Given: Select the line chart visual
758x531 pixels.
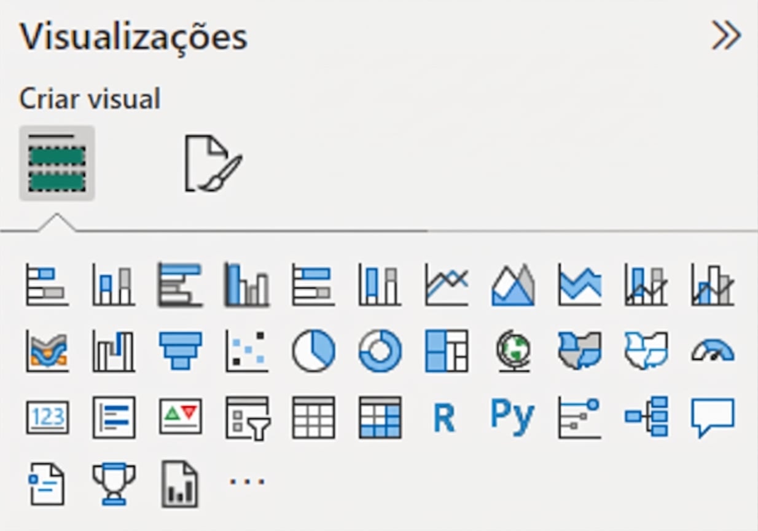Looking at the screenshot, I should click(x=446, y=285).
